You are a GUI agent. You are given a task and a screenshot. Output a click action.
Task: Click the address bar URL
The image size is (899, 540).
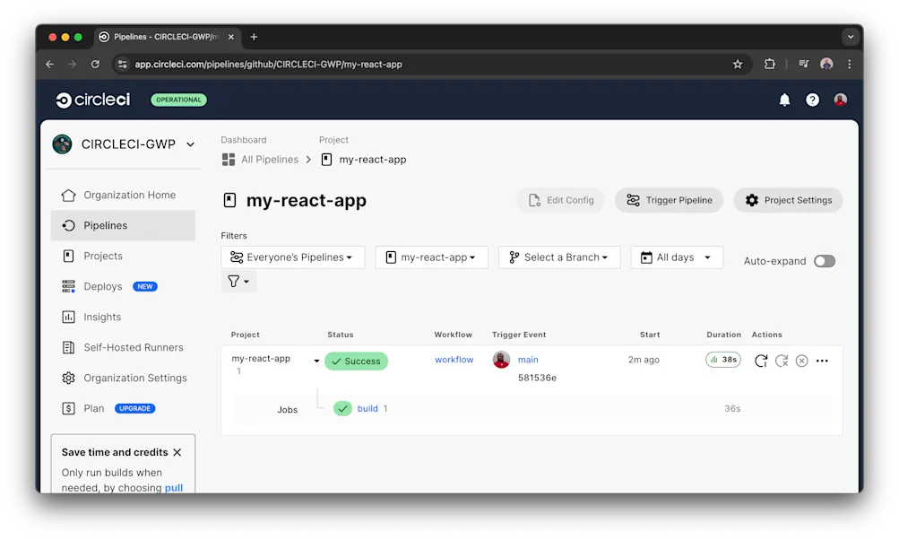(268, 65)
